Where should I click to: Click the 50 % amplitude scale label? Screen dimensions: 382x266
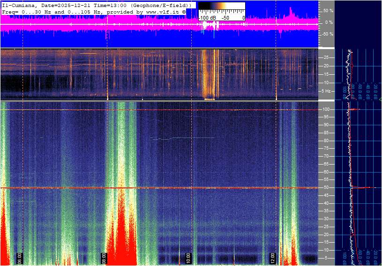coord(328,10)
